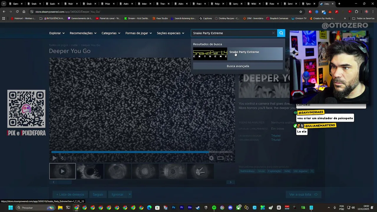Expand Seções especiais menu
This screenshot has height=212, width=377.
pyautogui.click(x=171, y=33)
